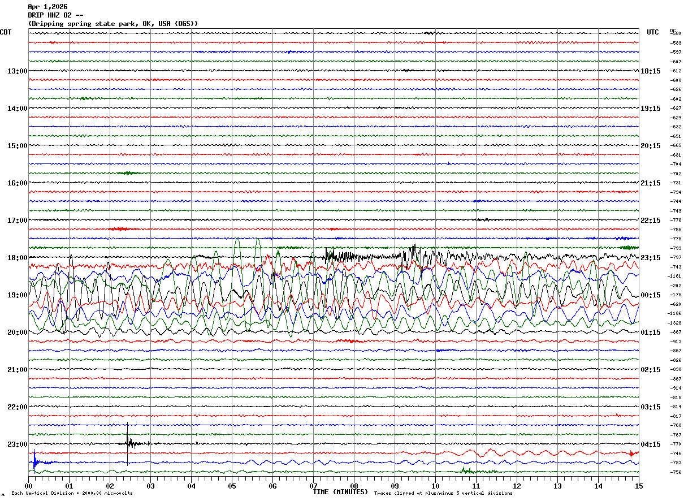The width and height of the screenshot is (684, 501).
Task: Click the Dripping spring state park location text
Action: click(x=113, y=24)
